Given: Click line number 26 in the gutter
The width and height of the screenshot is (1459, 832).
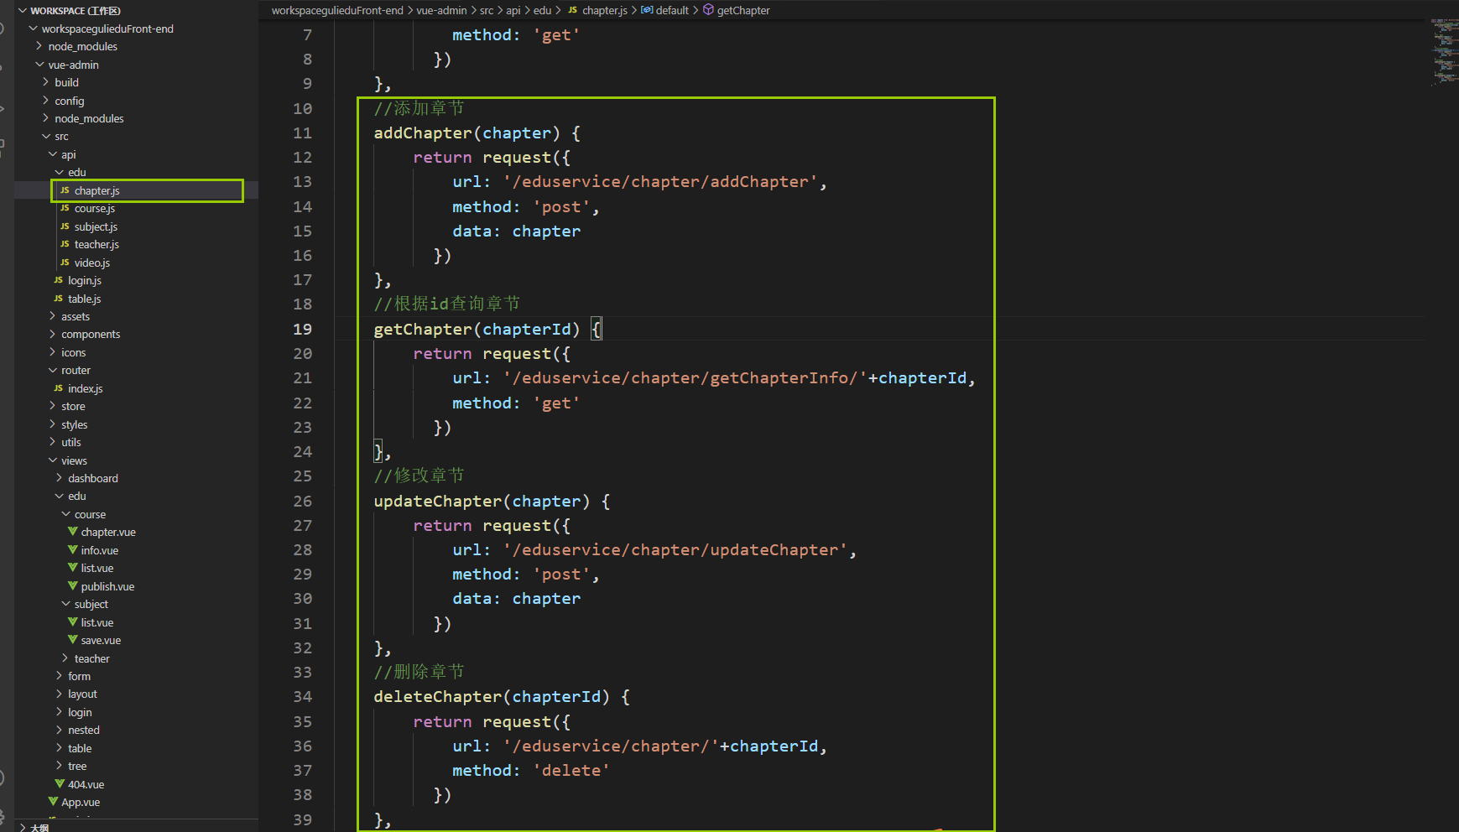Looking at the screenshot, I should coord(302,501).
